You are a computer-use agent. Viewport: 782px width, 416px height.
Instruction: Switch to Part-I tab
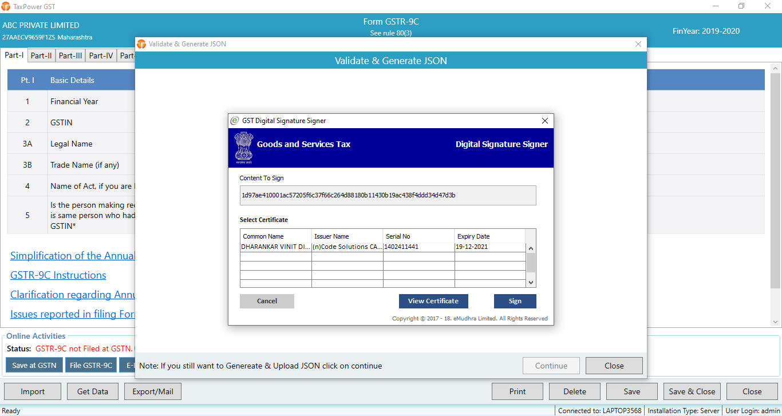tap(14, 55)
